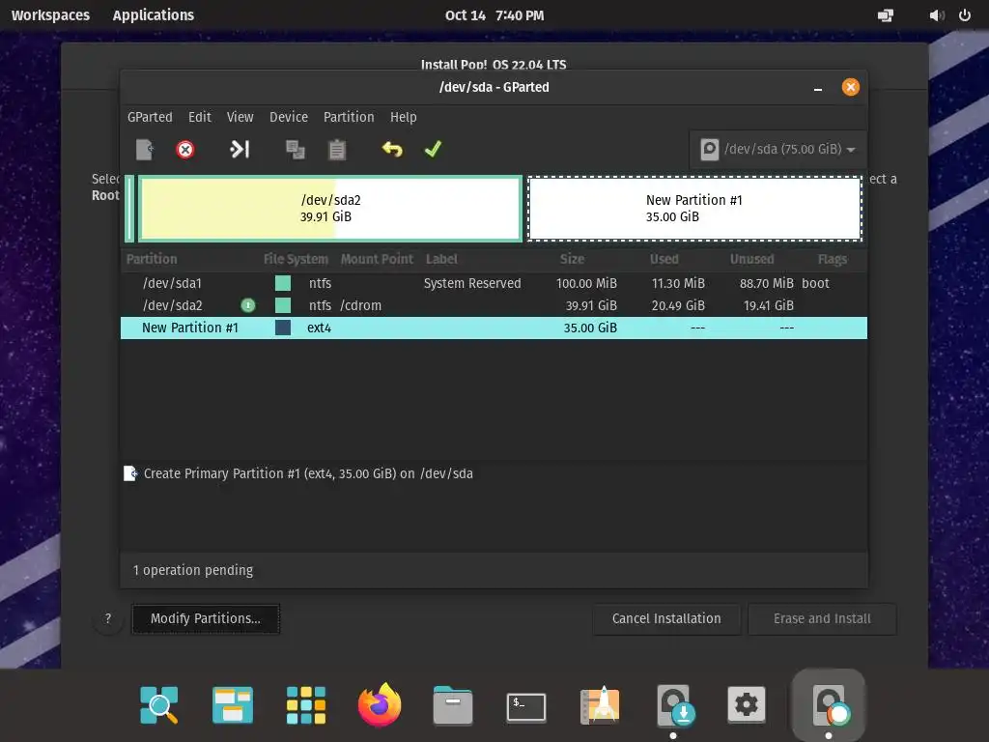Click the Label column header
Image resolution: width=989 pixels, height=742 pixels.
click(x=441, y=259)
